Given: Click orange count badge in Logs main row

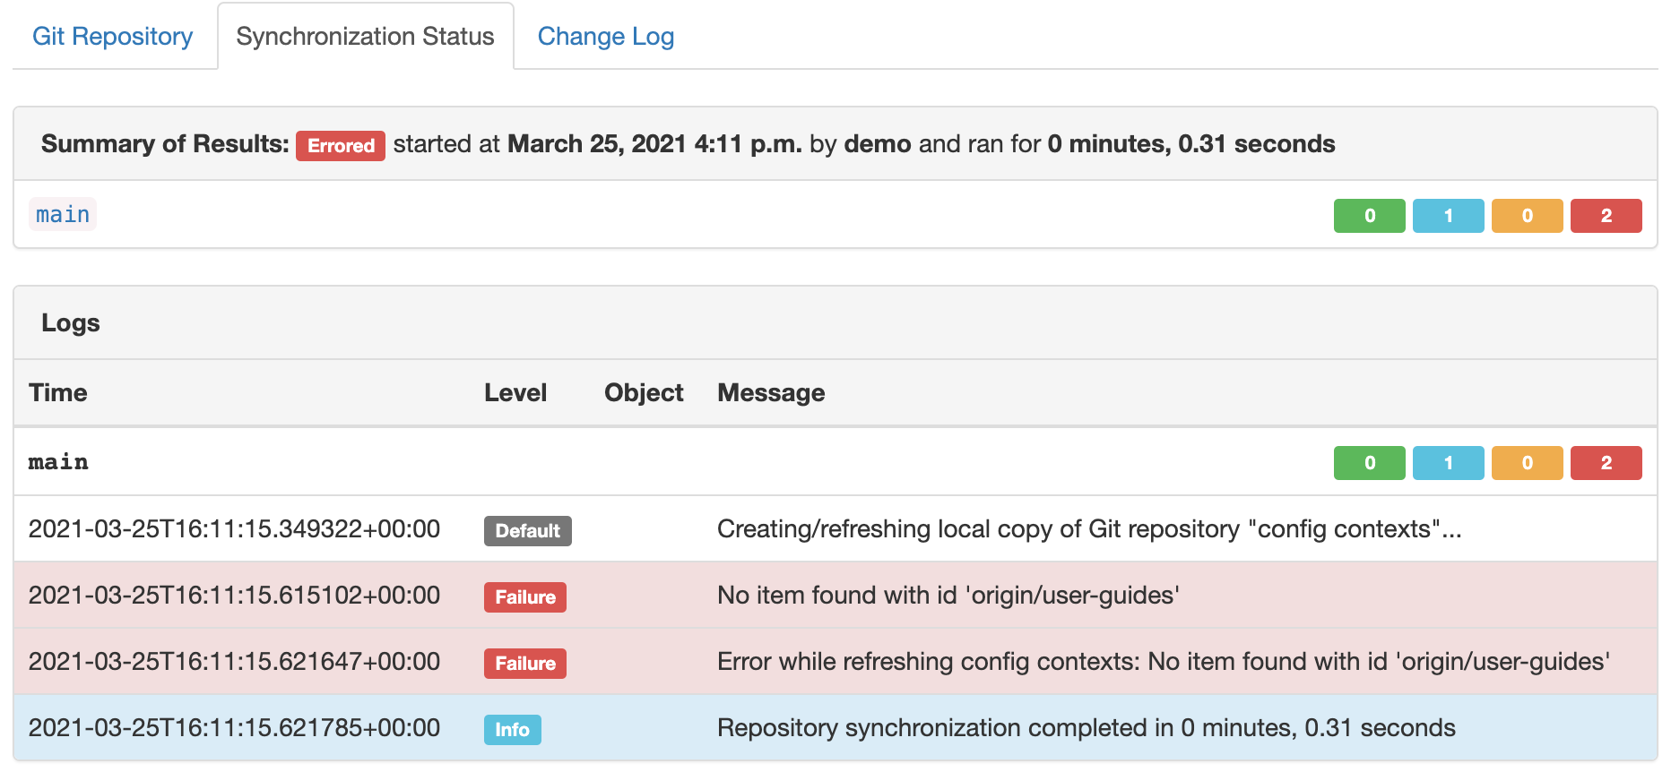Looking at the screenshot, I should (x=1527, y=463).
